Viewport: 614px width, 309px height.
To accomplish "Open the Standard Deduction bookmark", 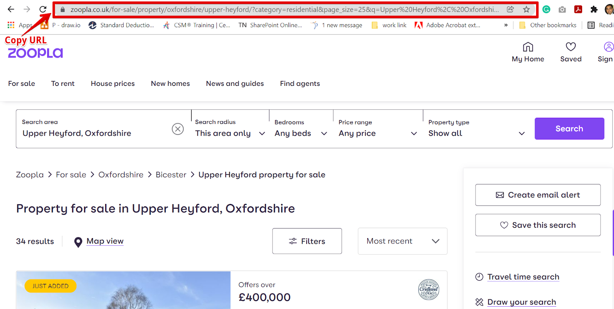I will pos(121,25).
